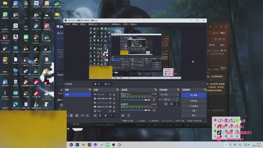Pop out the Sources dock panel
The height and width of the screenshot is (148, 263).
point(117,90)
